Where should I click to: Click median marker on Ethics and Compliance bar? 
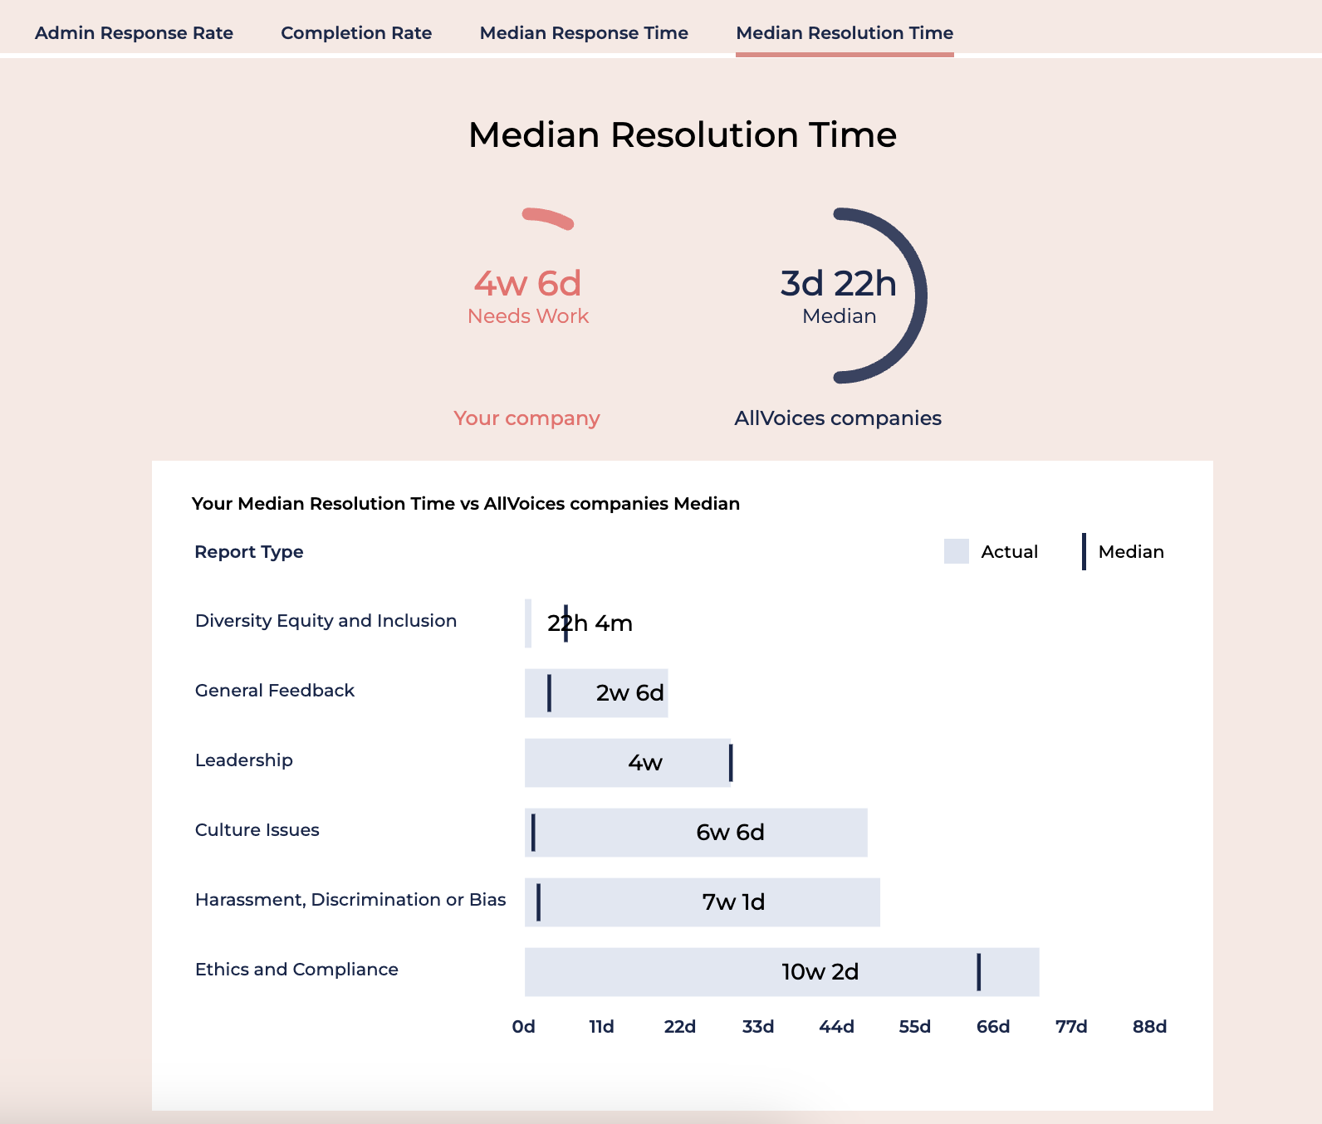(x=979, y=972)
